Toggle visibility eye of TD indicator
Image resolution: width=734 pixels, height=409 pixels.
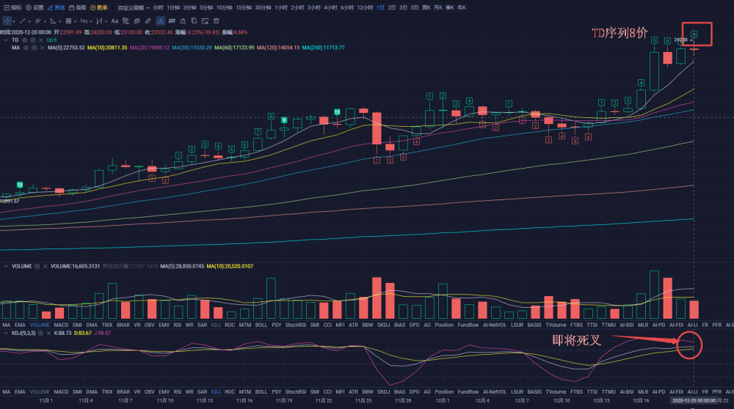[25, 40]
